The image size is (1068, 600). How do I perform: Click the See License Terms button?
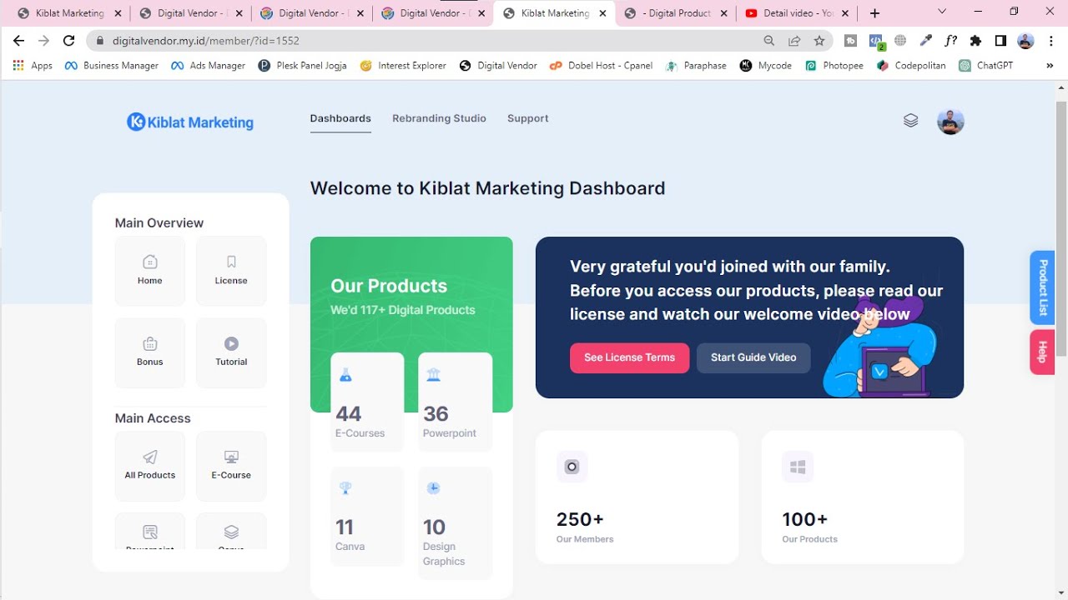tap(629, 357)
